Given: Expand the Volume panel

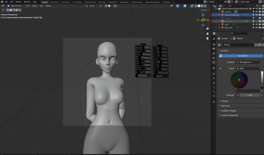Looking at the screenshot, I should (x=224, y=101).
